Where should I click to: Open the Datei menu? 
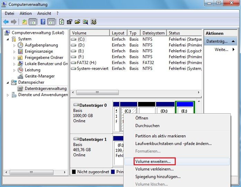pos(9,13)
